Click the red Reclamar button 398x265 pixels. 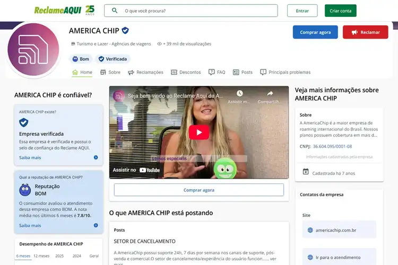pos(365,32)
